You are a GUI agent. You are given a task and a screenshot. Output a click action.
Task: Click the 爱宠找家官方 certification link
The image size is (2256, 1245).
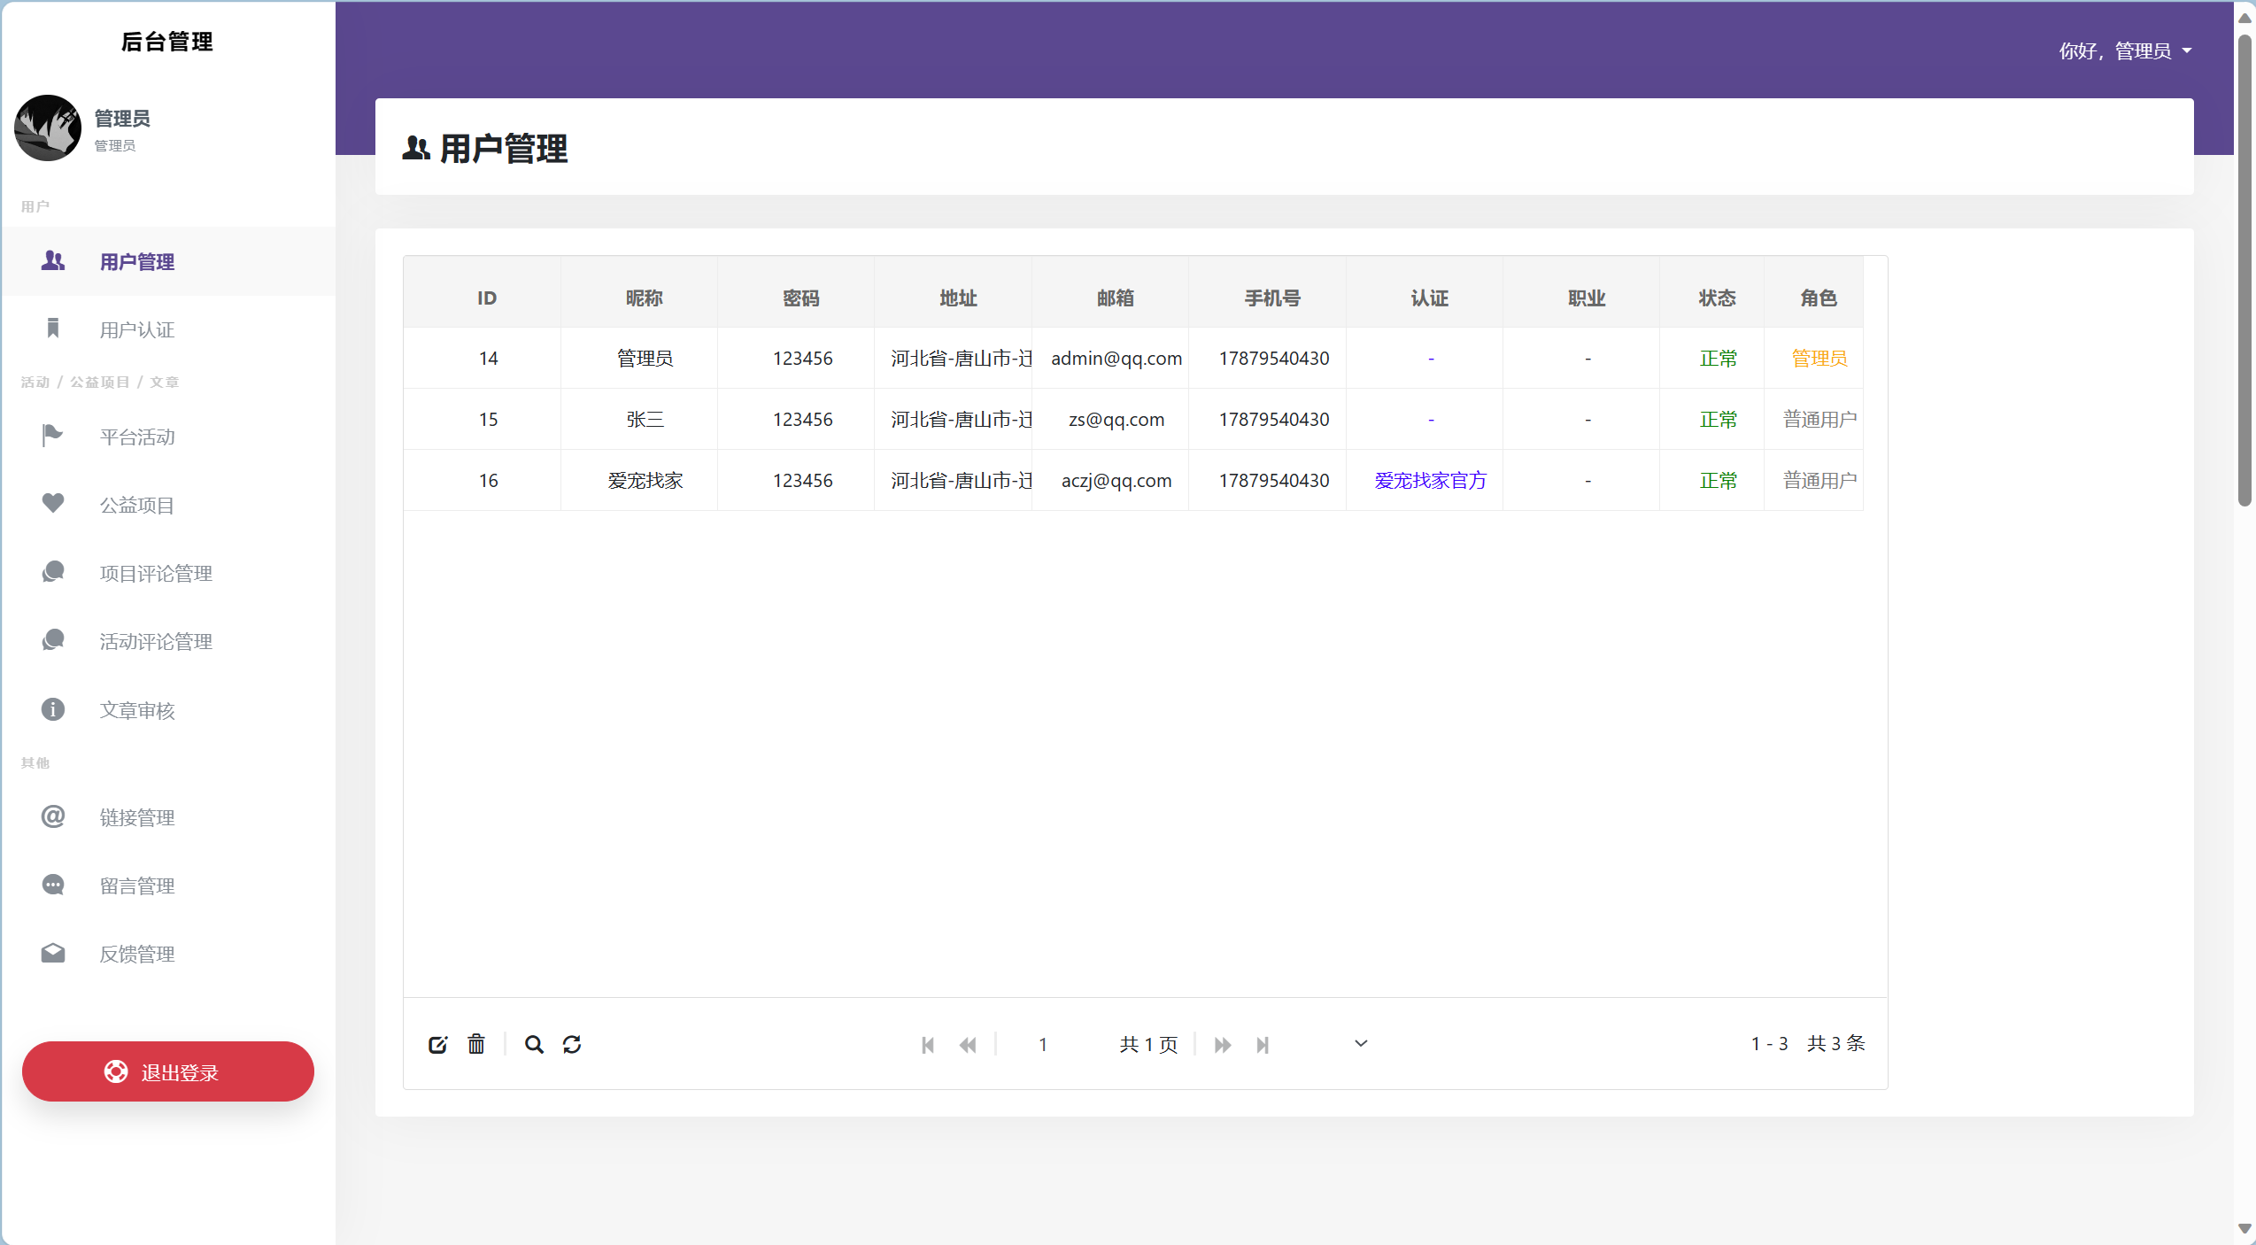[1430, 480]
